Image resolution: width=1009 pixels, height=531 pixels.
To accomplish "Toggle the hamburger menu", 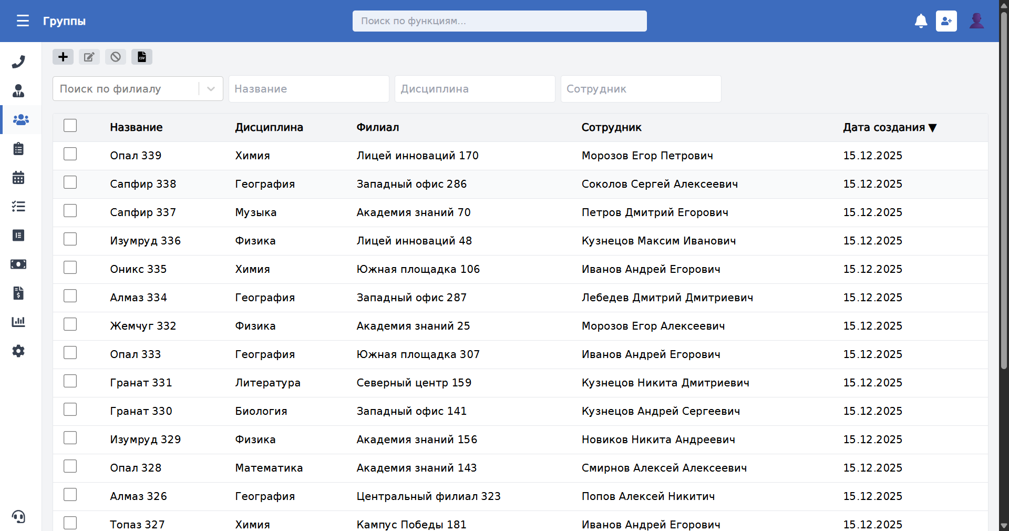I will [x=23, y=21].
